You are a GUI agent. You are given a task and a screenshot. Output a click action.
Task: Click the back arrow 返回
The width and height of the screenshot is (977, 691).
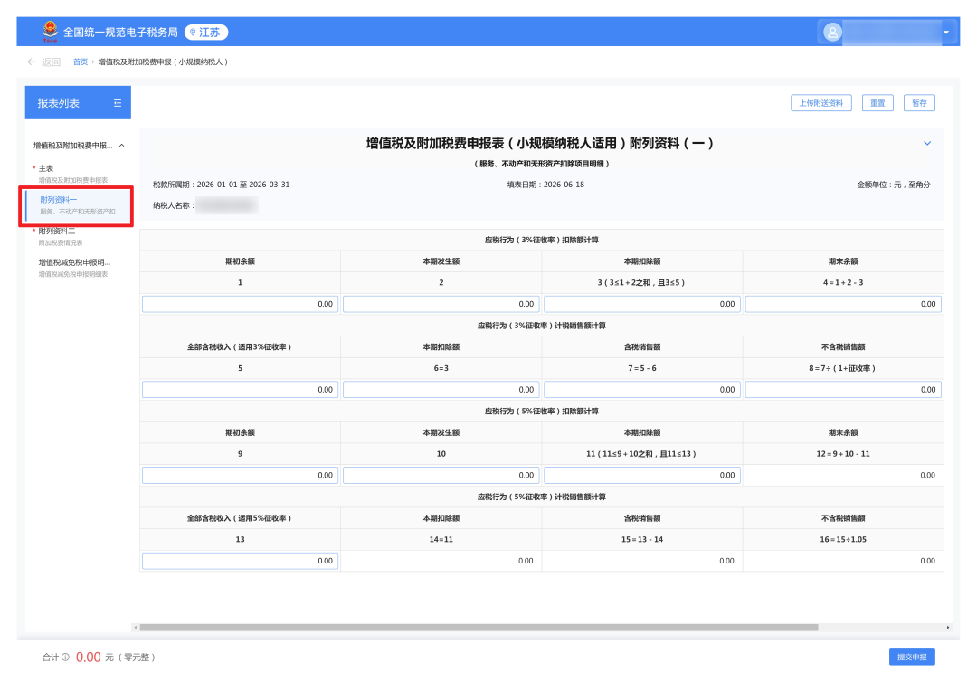(x=43, y=62)
